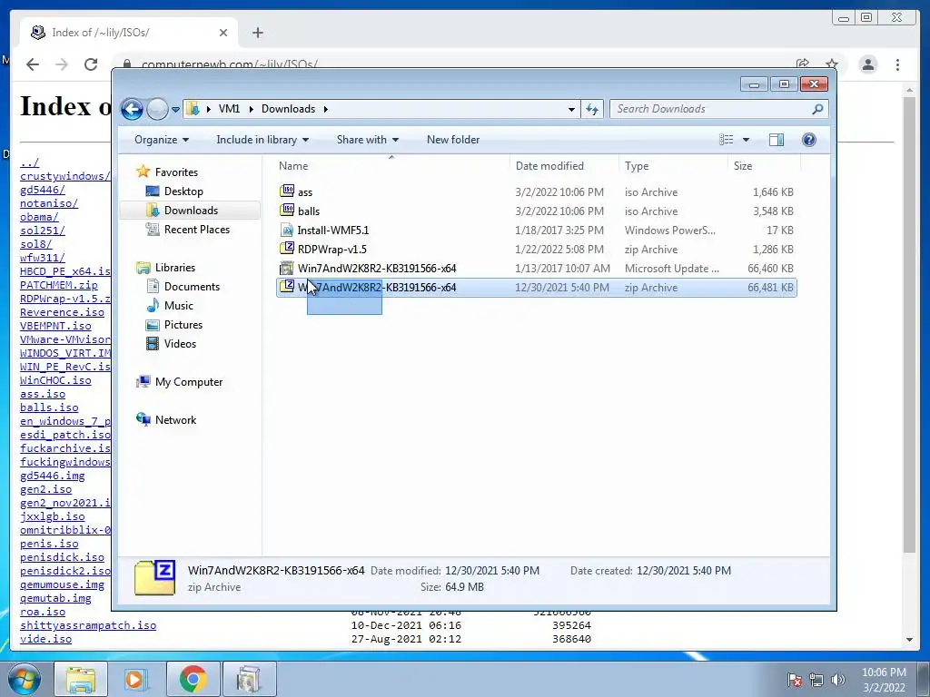Reload the Chrome page
Viewport: 930px width, 697px height.
(x=91, y=64)
